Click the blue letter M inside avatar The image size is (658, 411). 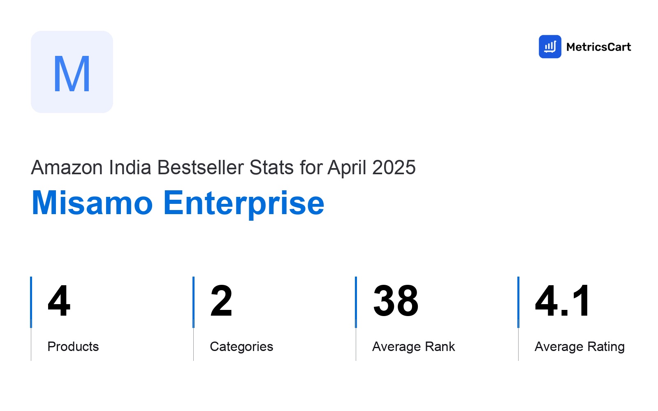(x=72, y=74)
